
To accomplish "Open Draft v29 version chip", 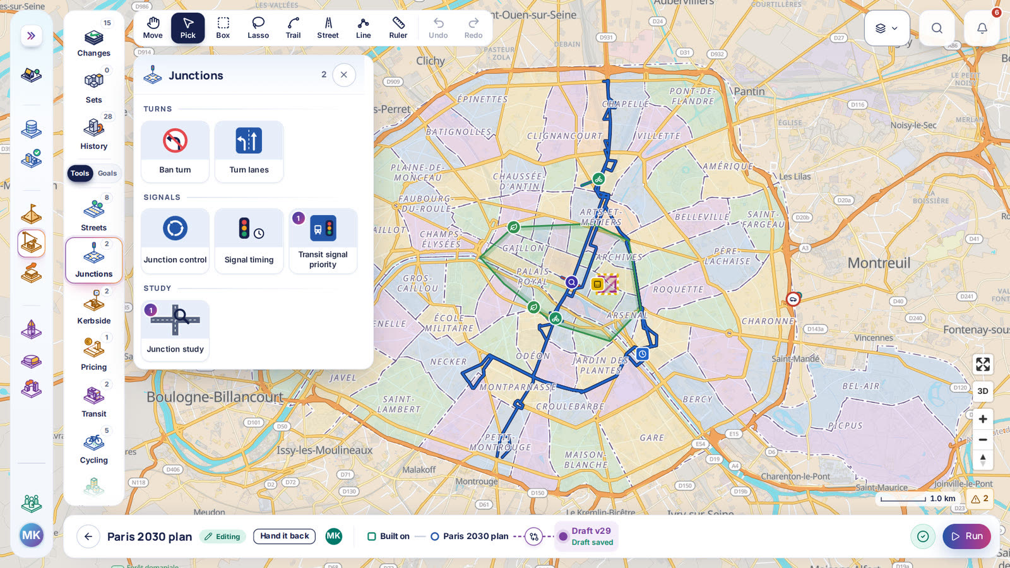I will coord(586,536).
